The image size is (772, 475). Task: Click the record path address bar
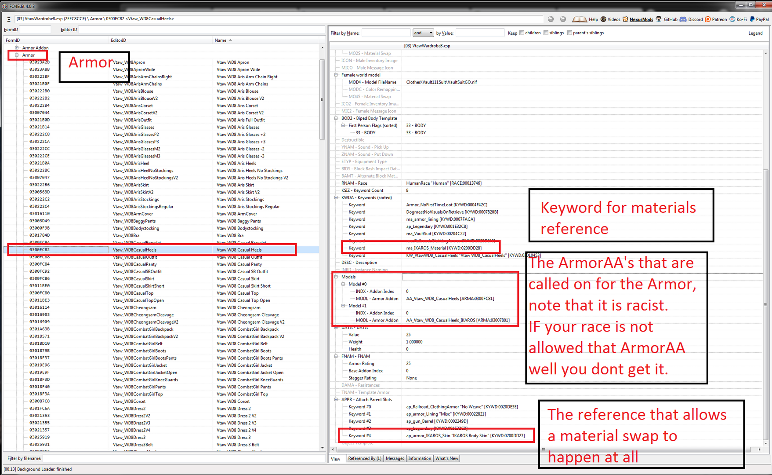click(x=279, y=19)
